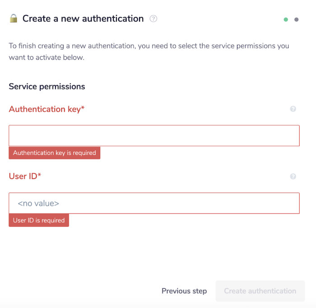The width and height of the screenshot is (316, 308).
Task: Click the padlock icon beside the title
Action: [x=14, y=19]
